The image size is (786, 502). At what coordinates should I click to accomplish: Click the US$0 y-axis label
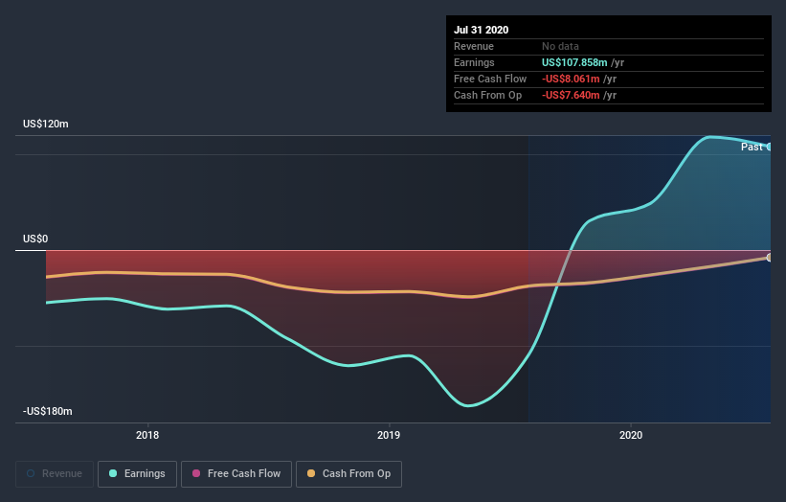coord(35,239)
